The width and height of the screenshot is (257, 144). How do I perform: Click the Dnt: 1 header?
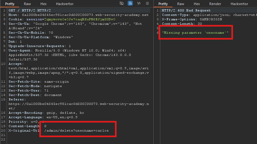point(15,41)
